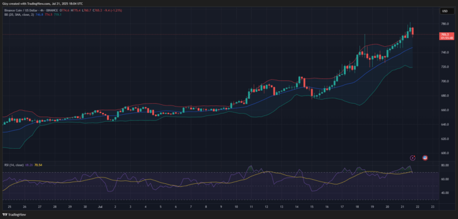Click date 30 on the time axis

[85, 207]
